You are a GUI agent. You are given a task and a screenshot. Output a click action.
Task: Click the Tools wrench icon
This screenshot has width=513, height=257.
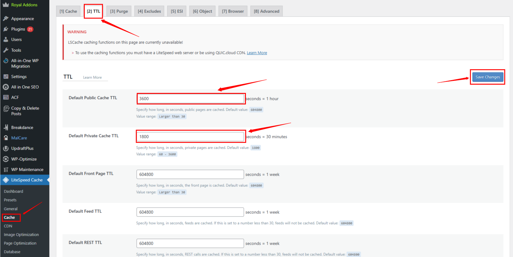coord(6,50)
